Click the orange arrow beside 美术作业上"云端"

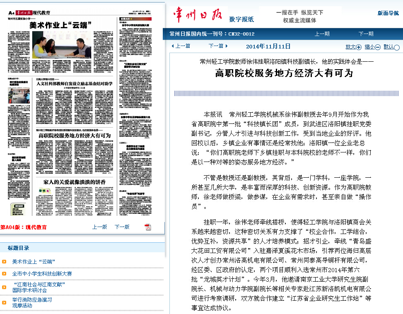4,262
